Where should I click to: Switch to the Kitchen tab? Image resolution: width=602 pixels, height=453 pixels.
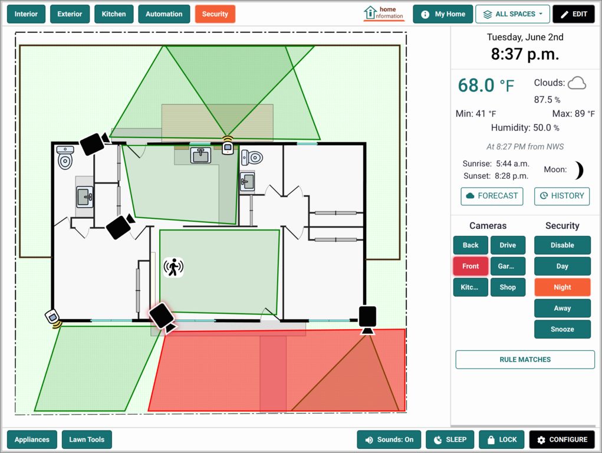(x=114, y=14)
